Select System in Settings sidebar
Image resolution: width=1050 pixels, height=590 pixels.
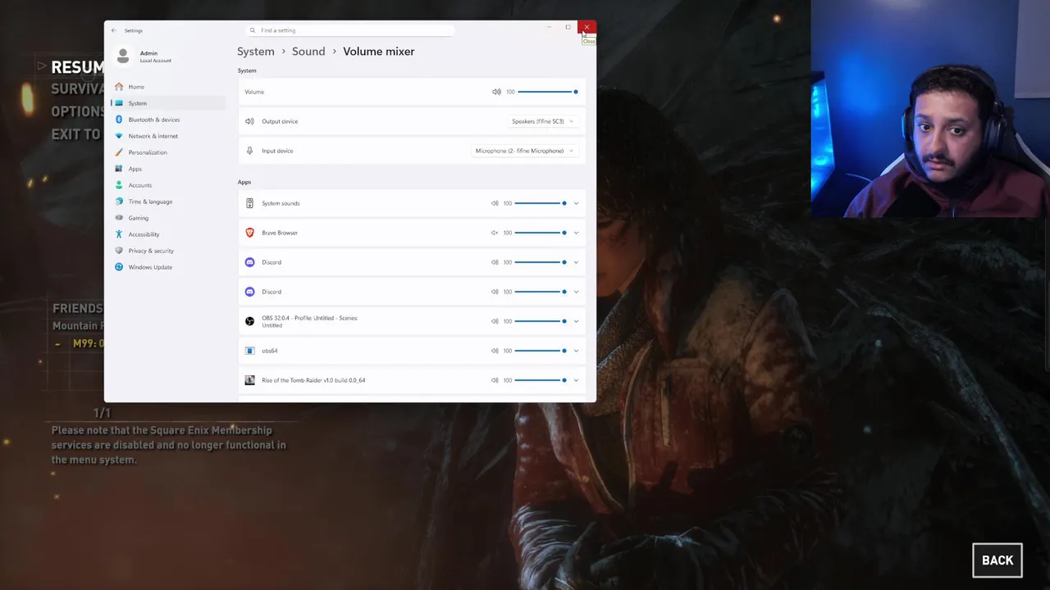[167, 103]
